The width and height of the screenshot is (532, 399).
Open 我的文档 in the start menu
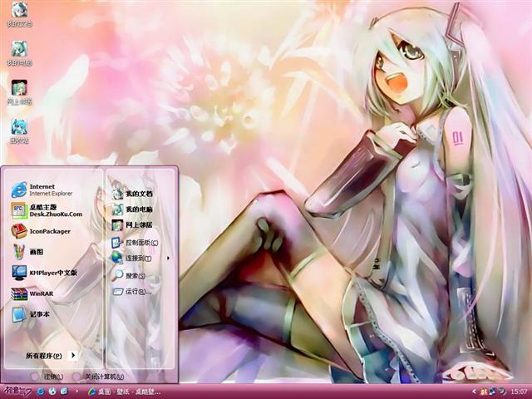[x=132, y=194]
